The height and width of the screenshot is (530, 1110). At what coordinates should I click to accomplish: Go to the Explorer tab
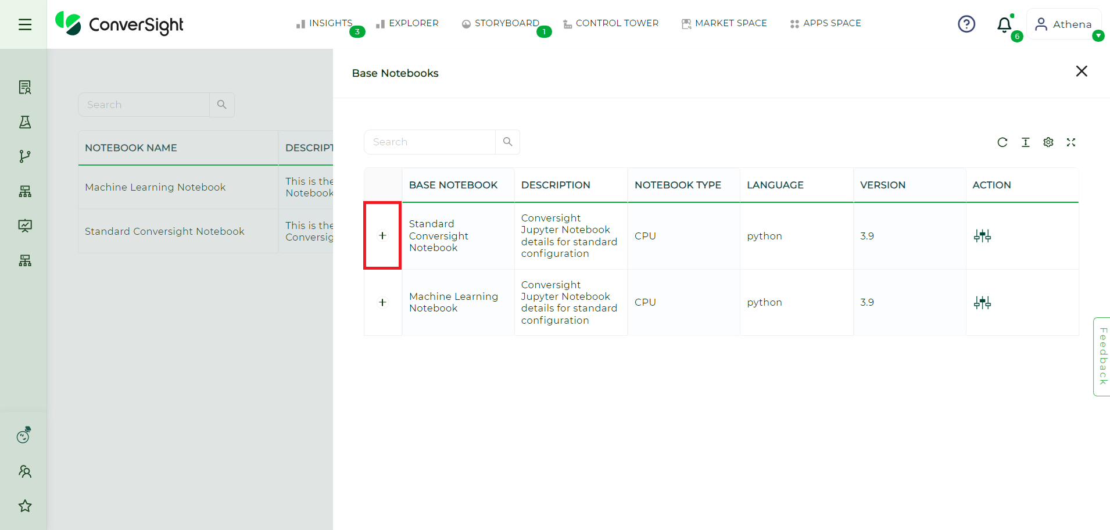click(407, 23)
